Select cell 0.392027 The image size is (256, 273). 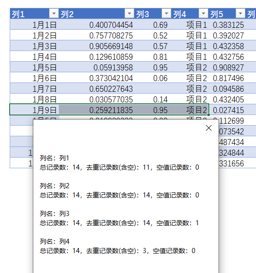pyautogui.click(x=227, y=35)
